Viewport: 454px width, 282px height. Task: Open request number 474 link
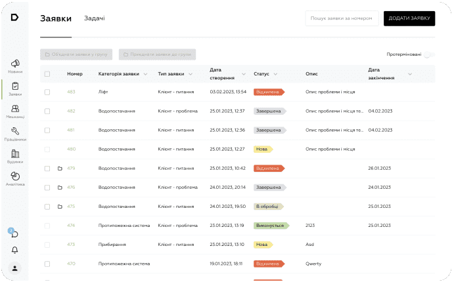(x=71, y=226)
